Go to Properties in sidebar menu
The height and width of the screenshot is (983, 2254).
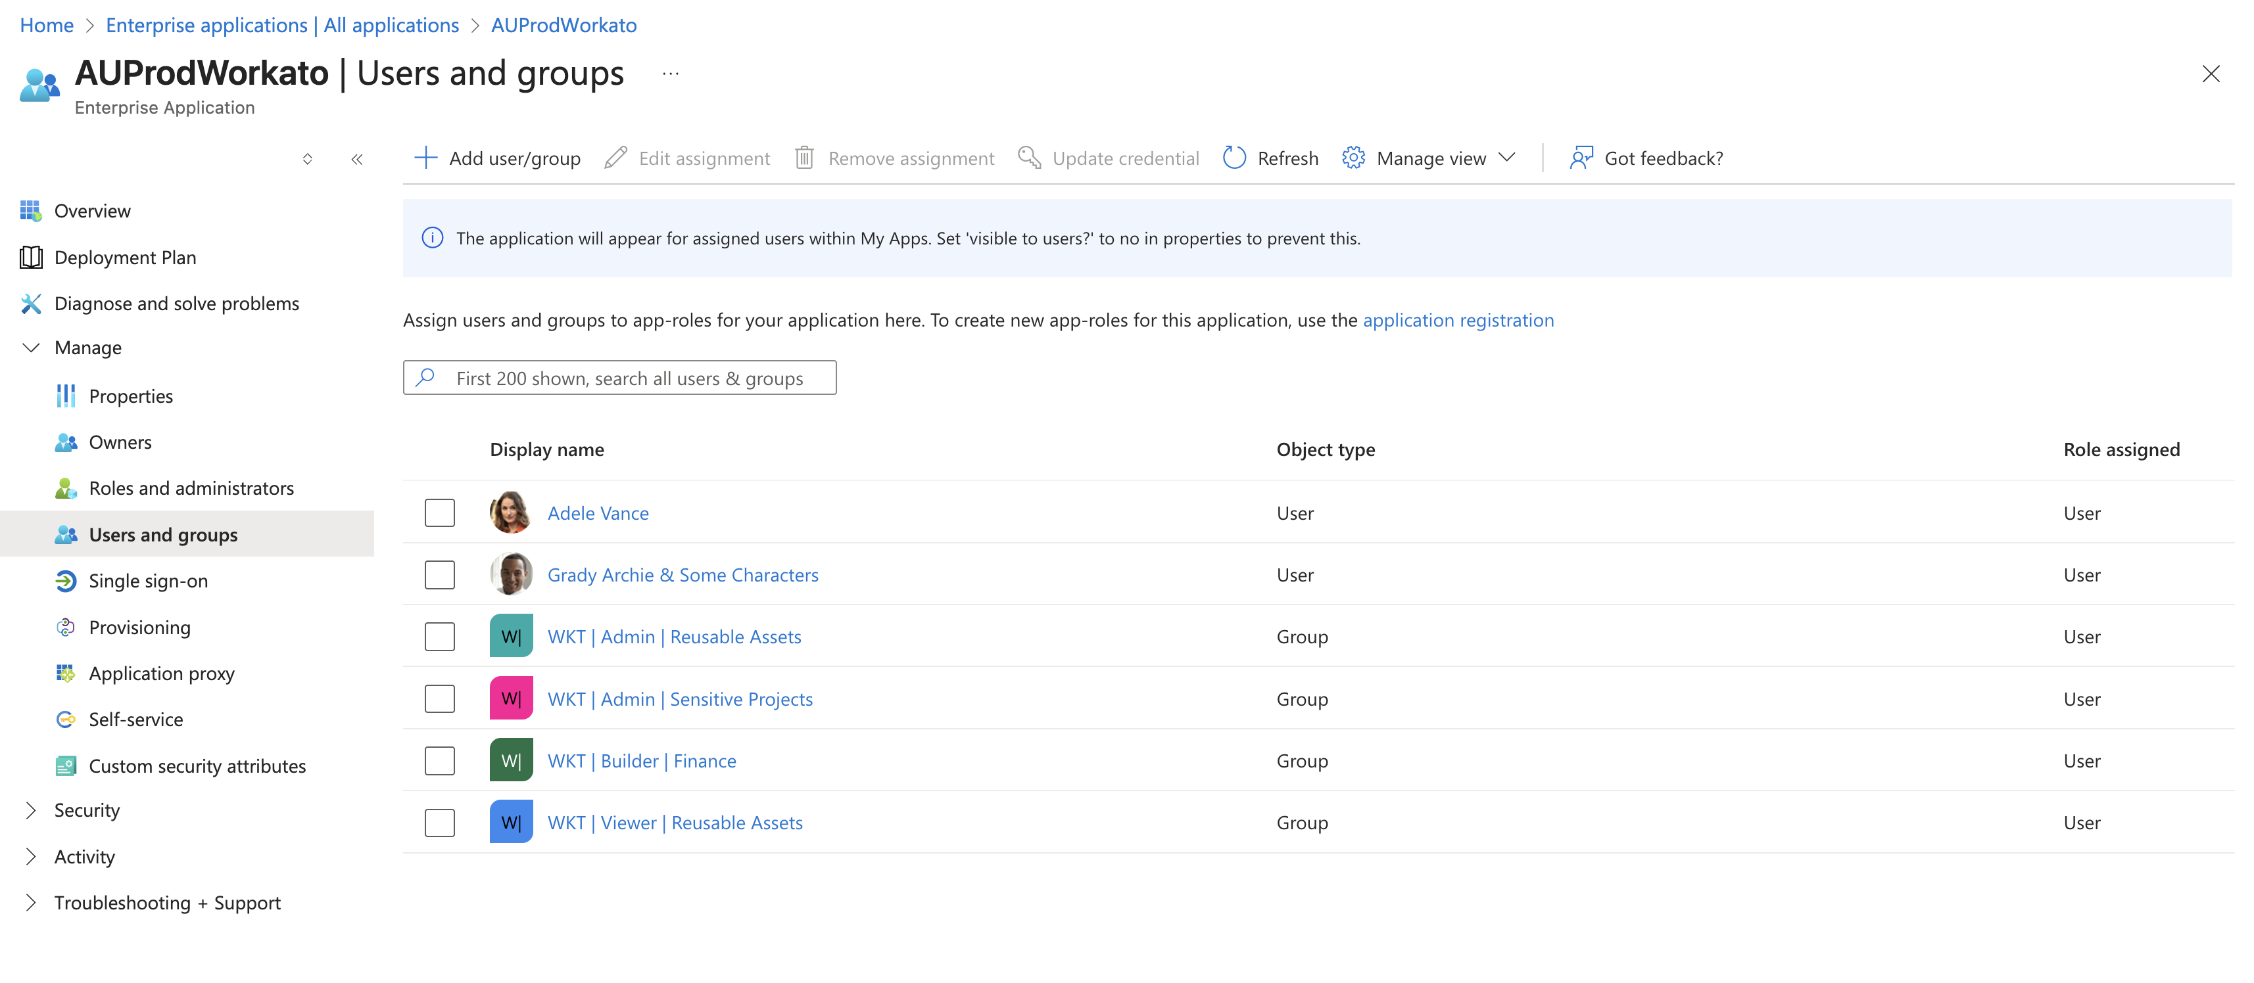click(130, 396)
